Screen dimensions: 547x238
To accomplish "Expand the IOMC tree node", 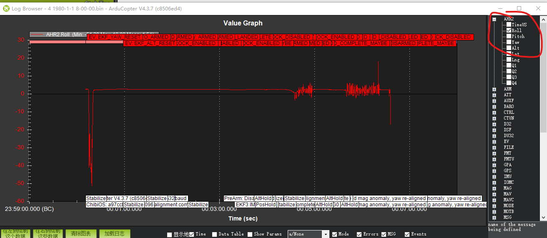I will [x=494, y=182].
